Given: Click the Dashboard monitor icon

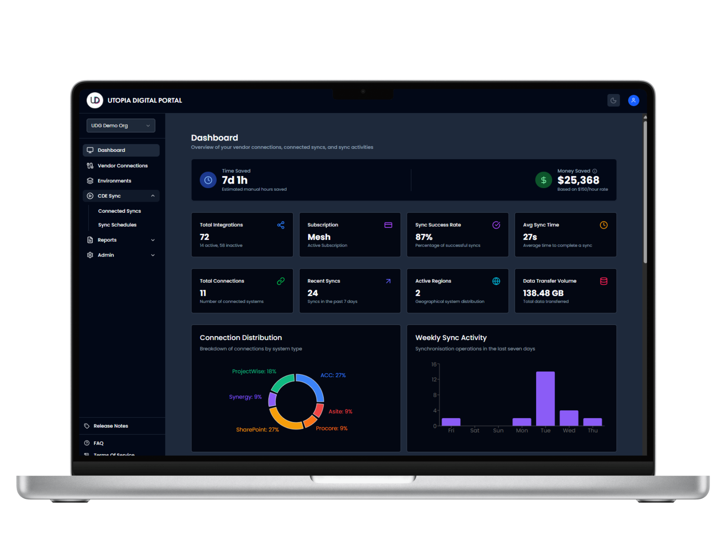Looking at the screenshot, I should click(x=90, y=150).
